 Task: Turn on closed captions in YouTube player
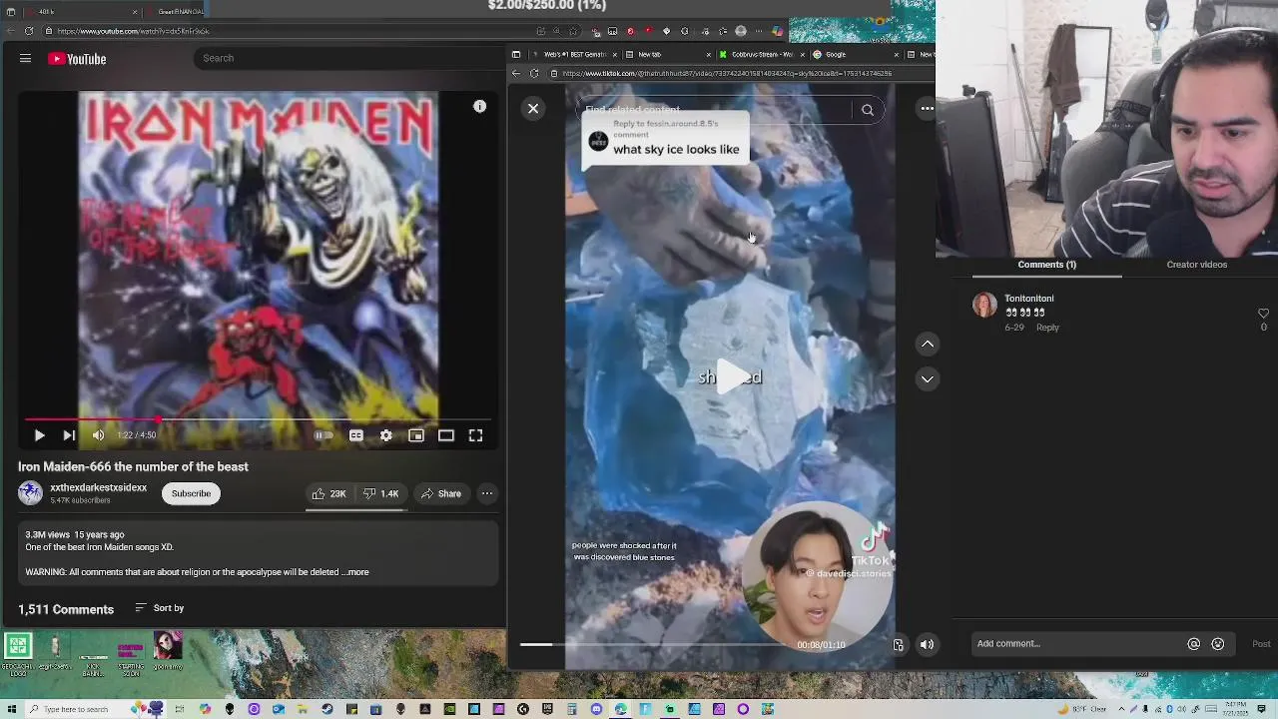point(356,435)
